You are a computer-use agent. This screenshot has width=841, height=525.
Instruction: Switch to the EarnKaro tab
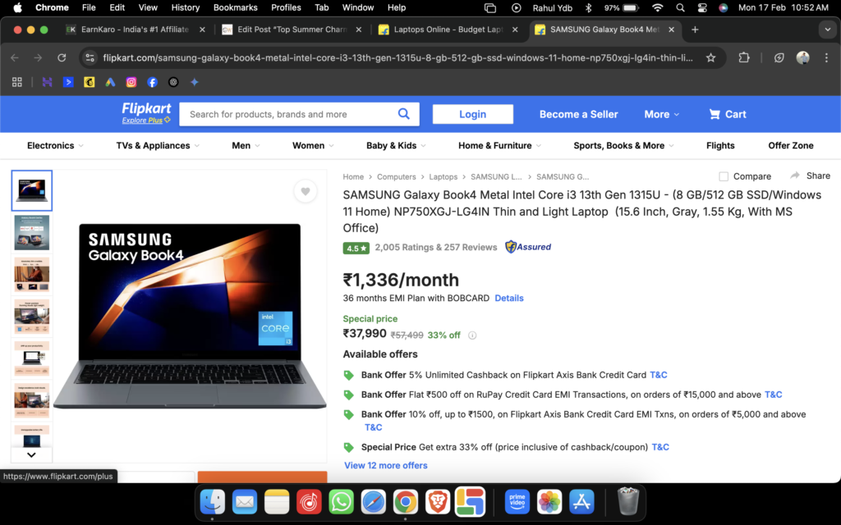pyautogui.click(x=136, y=30)
